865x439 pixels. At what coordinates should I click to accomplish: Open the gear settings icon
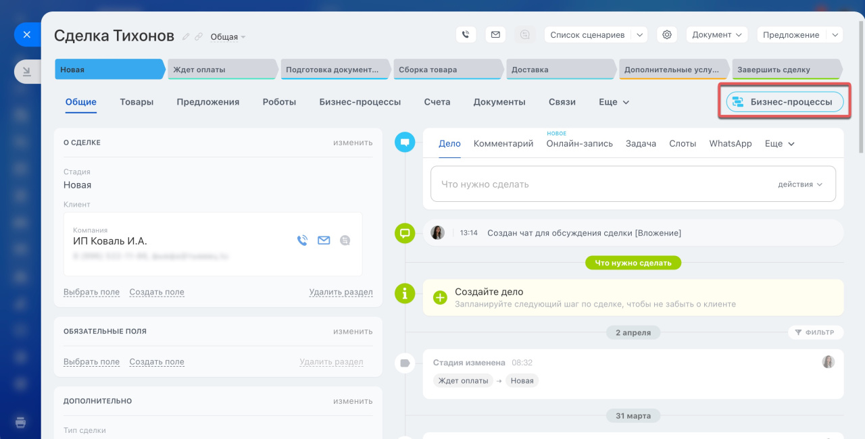click(667, 34)
